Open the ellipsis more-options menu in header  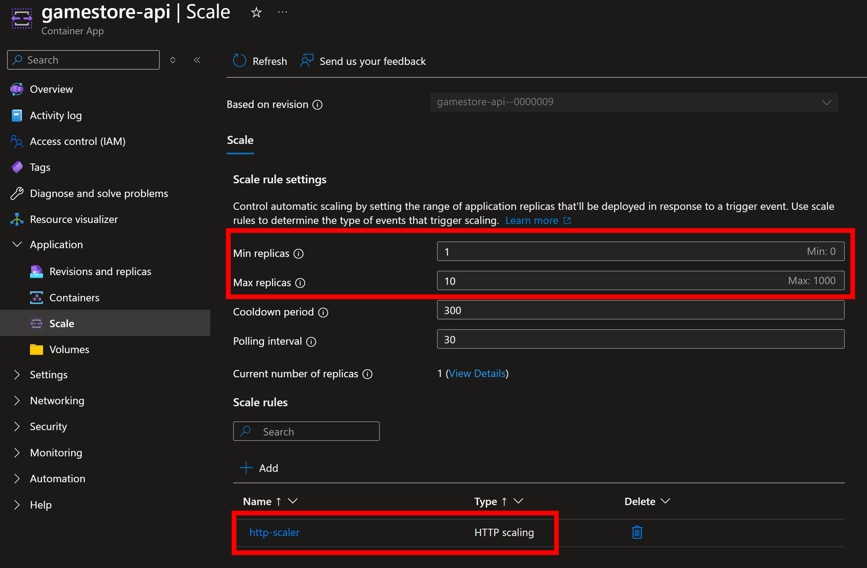pos(282,12)
